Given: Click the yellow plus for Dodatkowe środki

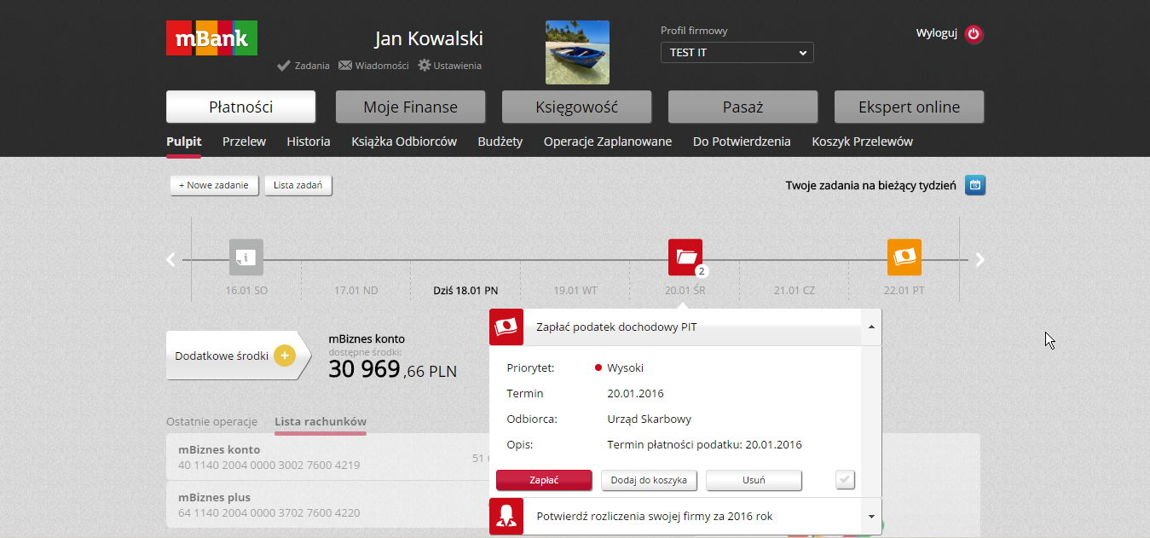Looking at the screenshot, I should [x=285, y=356].
